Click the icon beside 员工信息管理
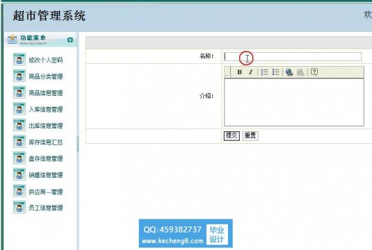Image resolution: width=372 pixels, height=250 pixels. coord(19,208)
